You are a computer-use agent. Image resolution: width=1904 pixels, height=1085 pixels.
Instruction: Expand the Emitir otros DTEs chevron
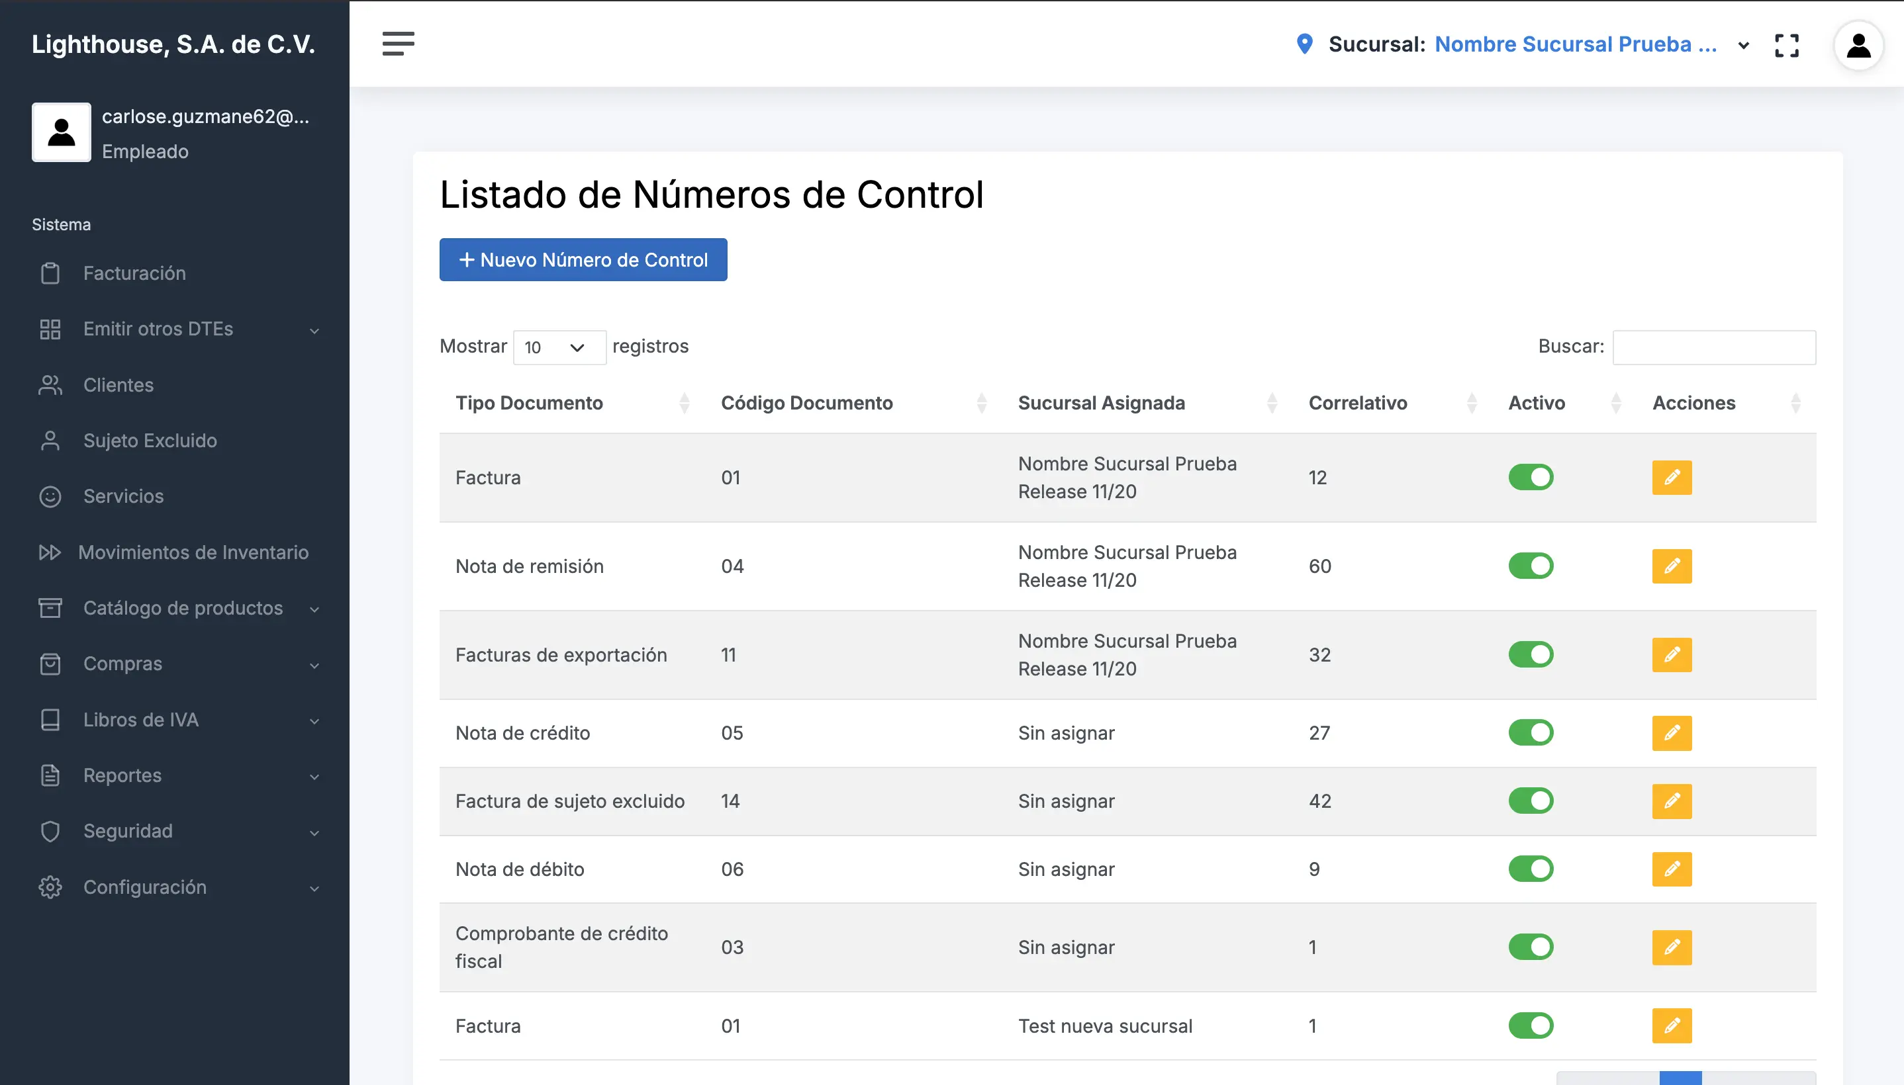tap(314, 330)
